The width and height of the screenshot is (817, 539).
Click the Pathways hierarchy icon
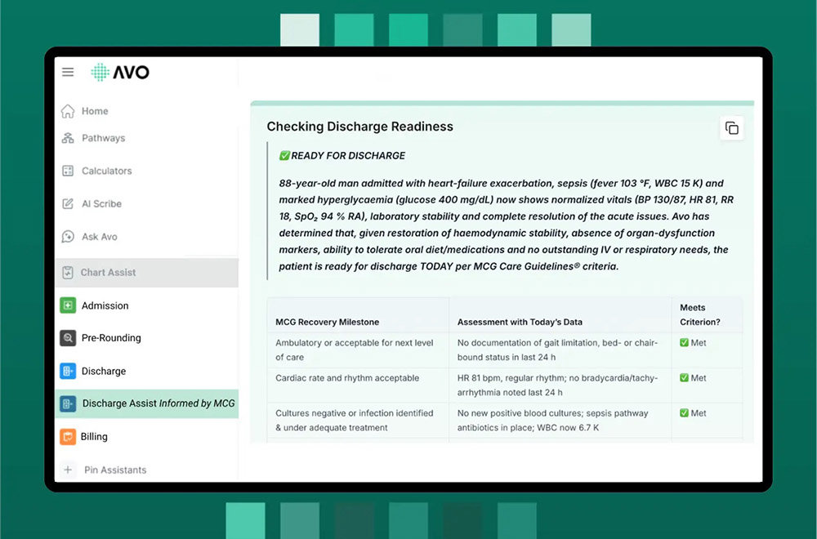[x=68, y=138]
